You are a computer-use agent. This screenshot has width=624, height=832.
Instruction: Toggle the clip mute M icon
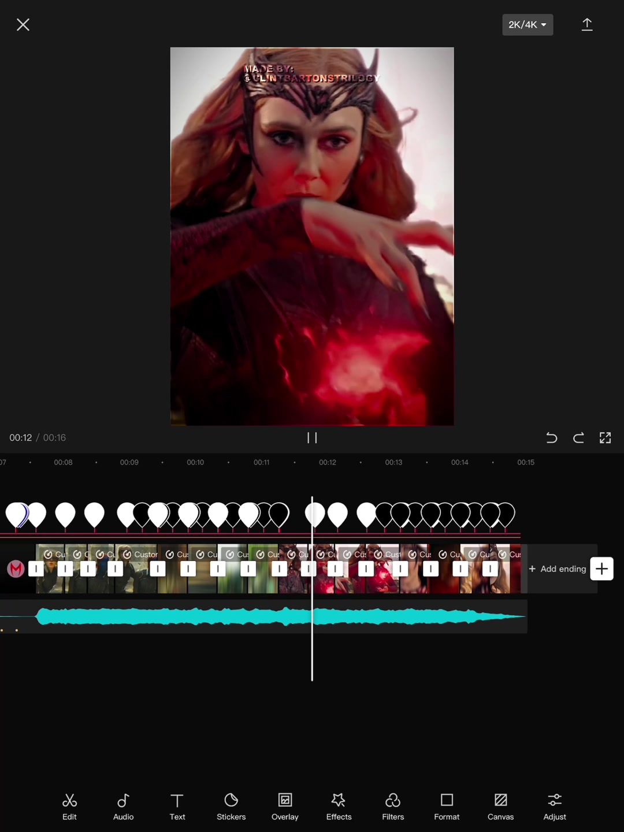16,569
